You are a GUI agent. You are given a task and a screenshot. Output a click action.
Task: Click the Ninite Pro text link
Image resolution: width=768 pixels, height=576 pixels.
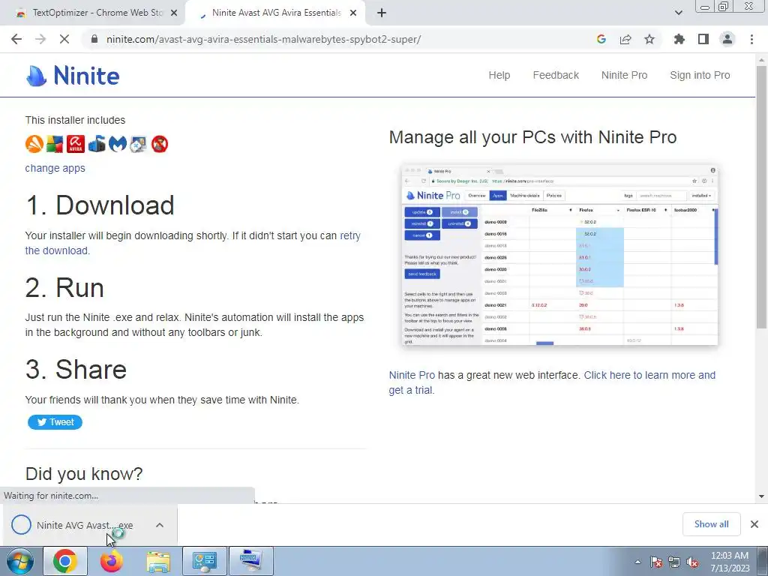tap(412, 375)
